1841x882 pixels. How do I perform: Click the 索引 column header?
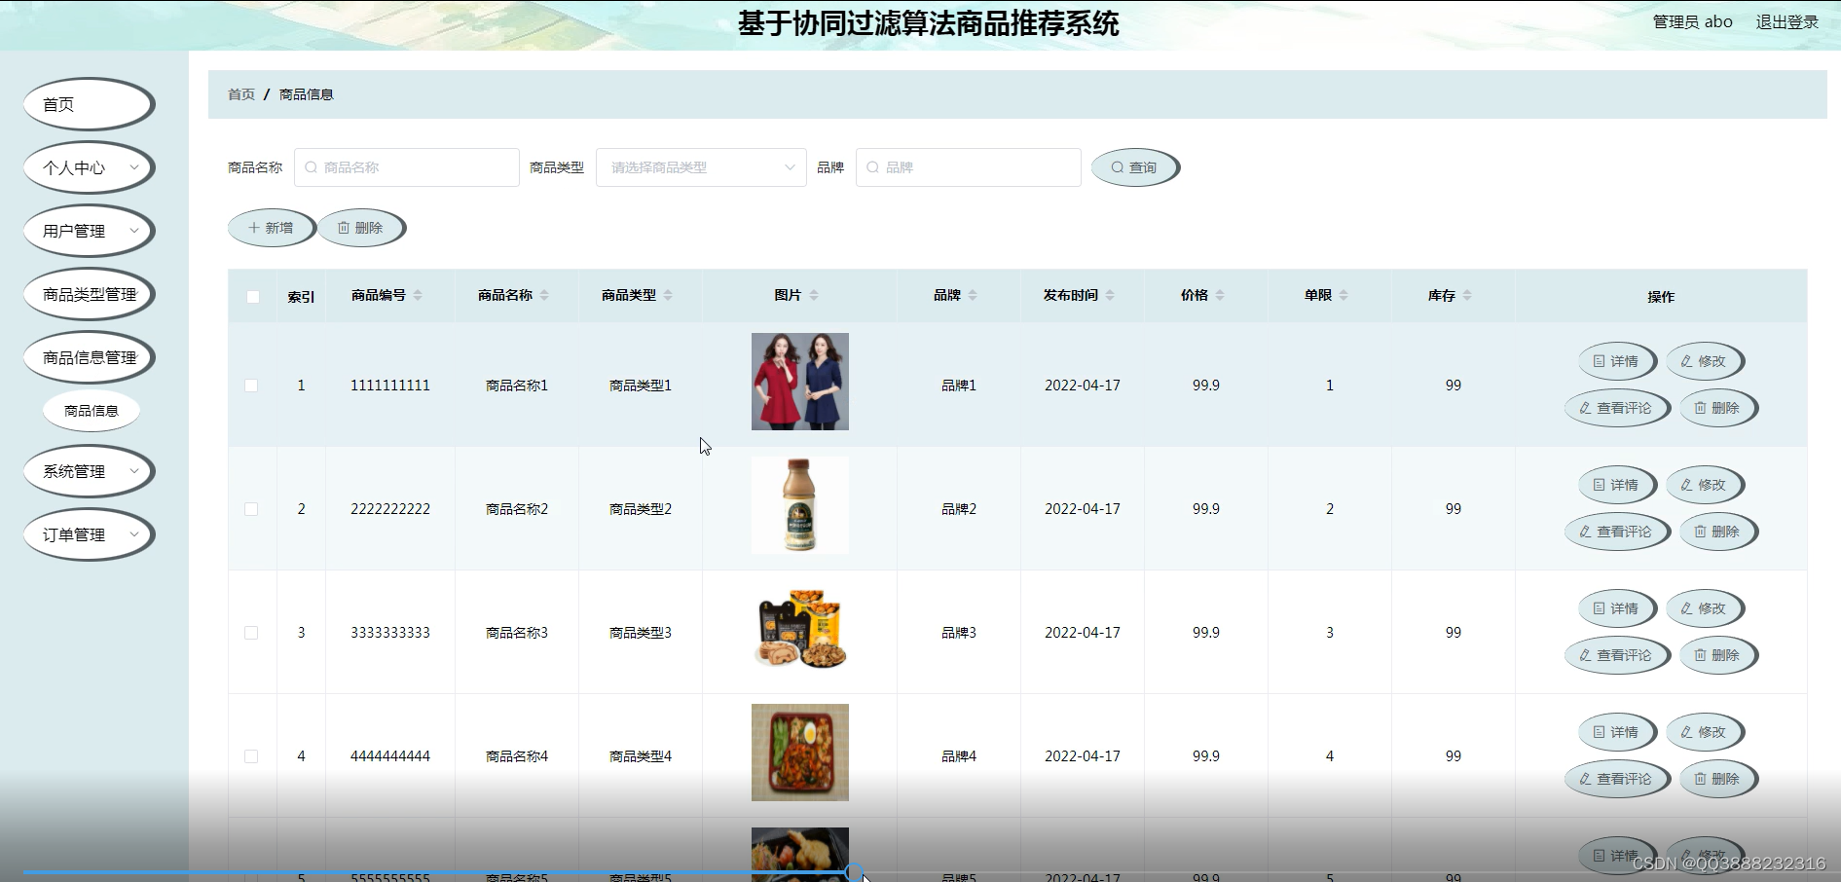[x=301, y=297]
